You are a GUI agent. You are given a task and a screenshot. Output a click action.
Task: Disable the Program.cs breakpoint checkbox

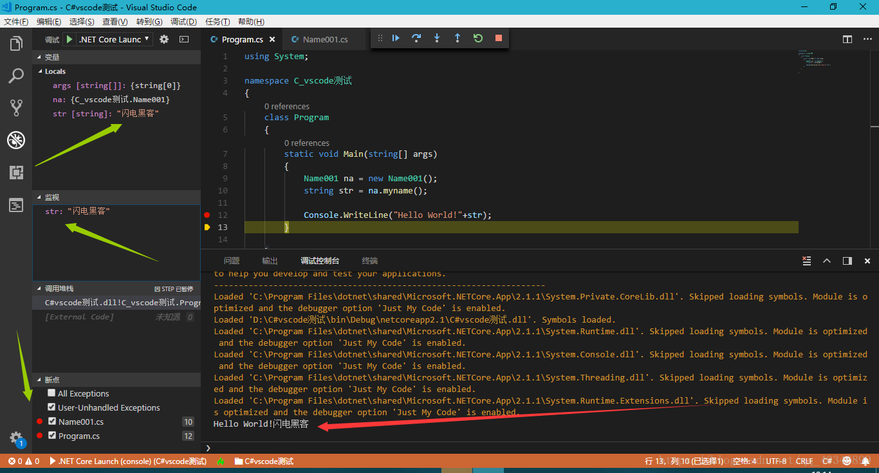pos(52,436)
